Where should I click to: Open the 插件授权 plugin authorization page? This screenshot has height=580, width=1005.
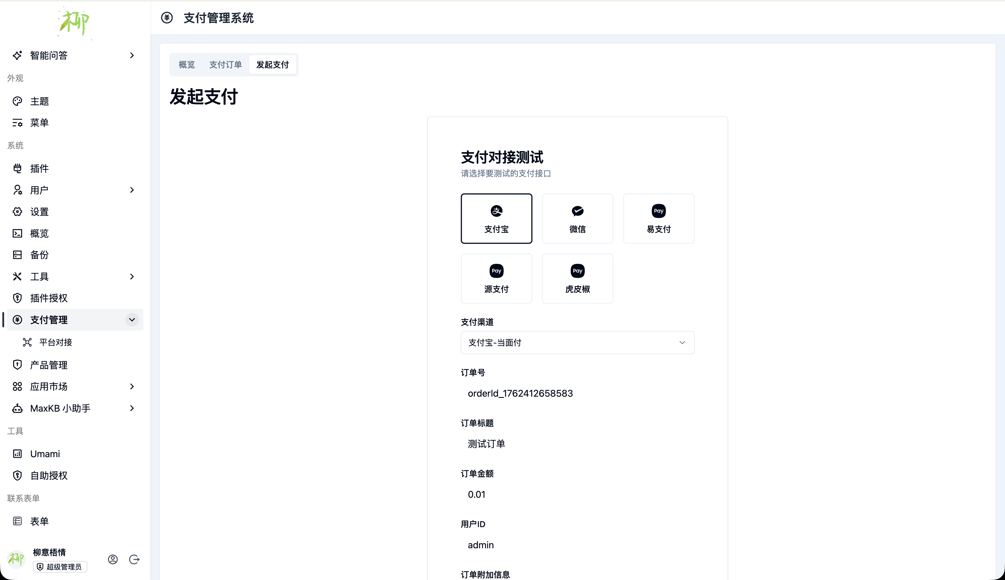pyautogui.click(x=49, y=298)
